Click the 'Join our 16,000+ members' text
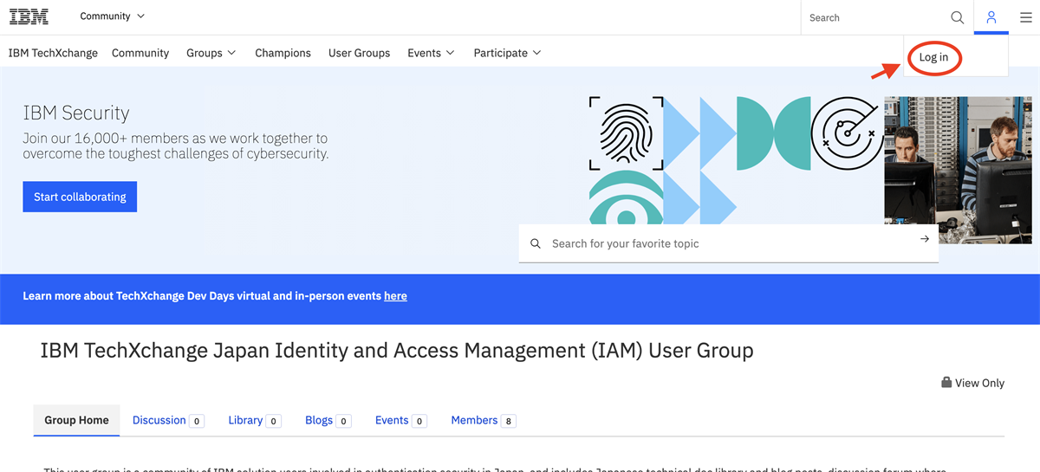 (x=176, y=145)
